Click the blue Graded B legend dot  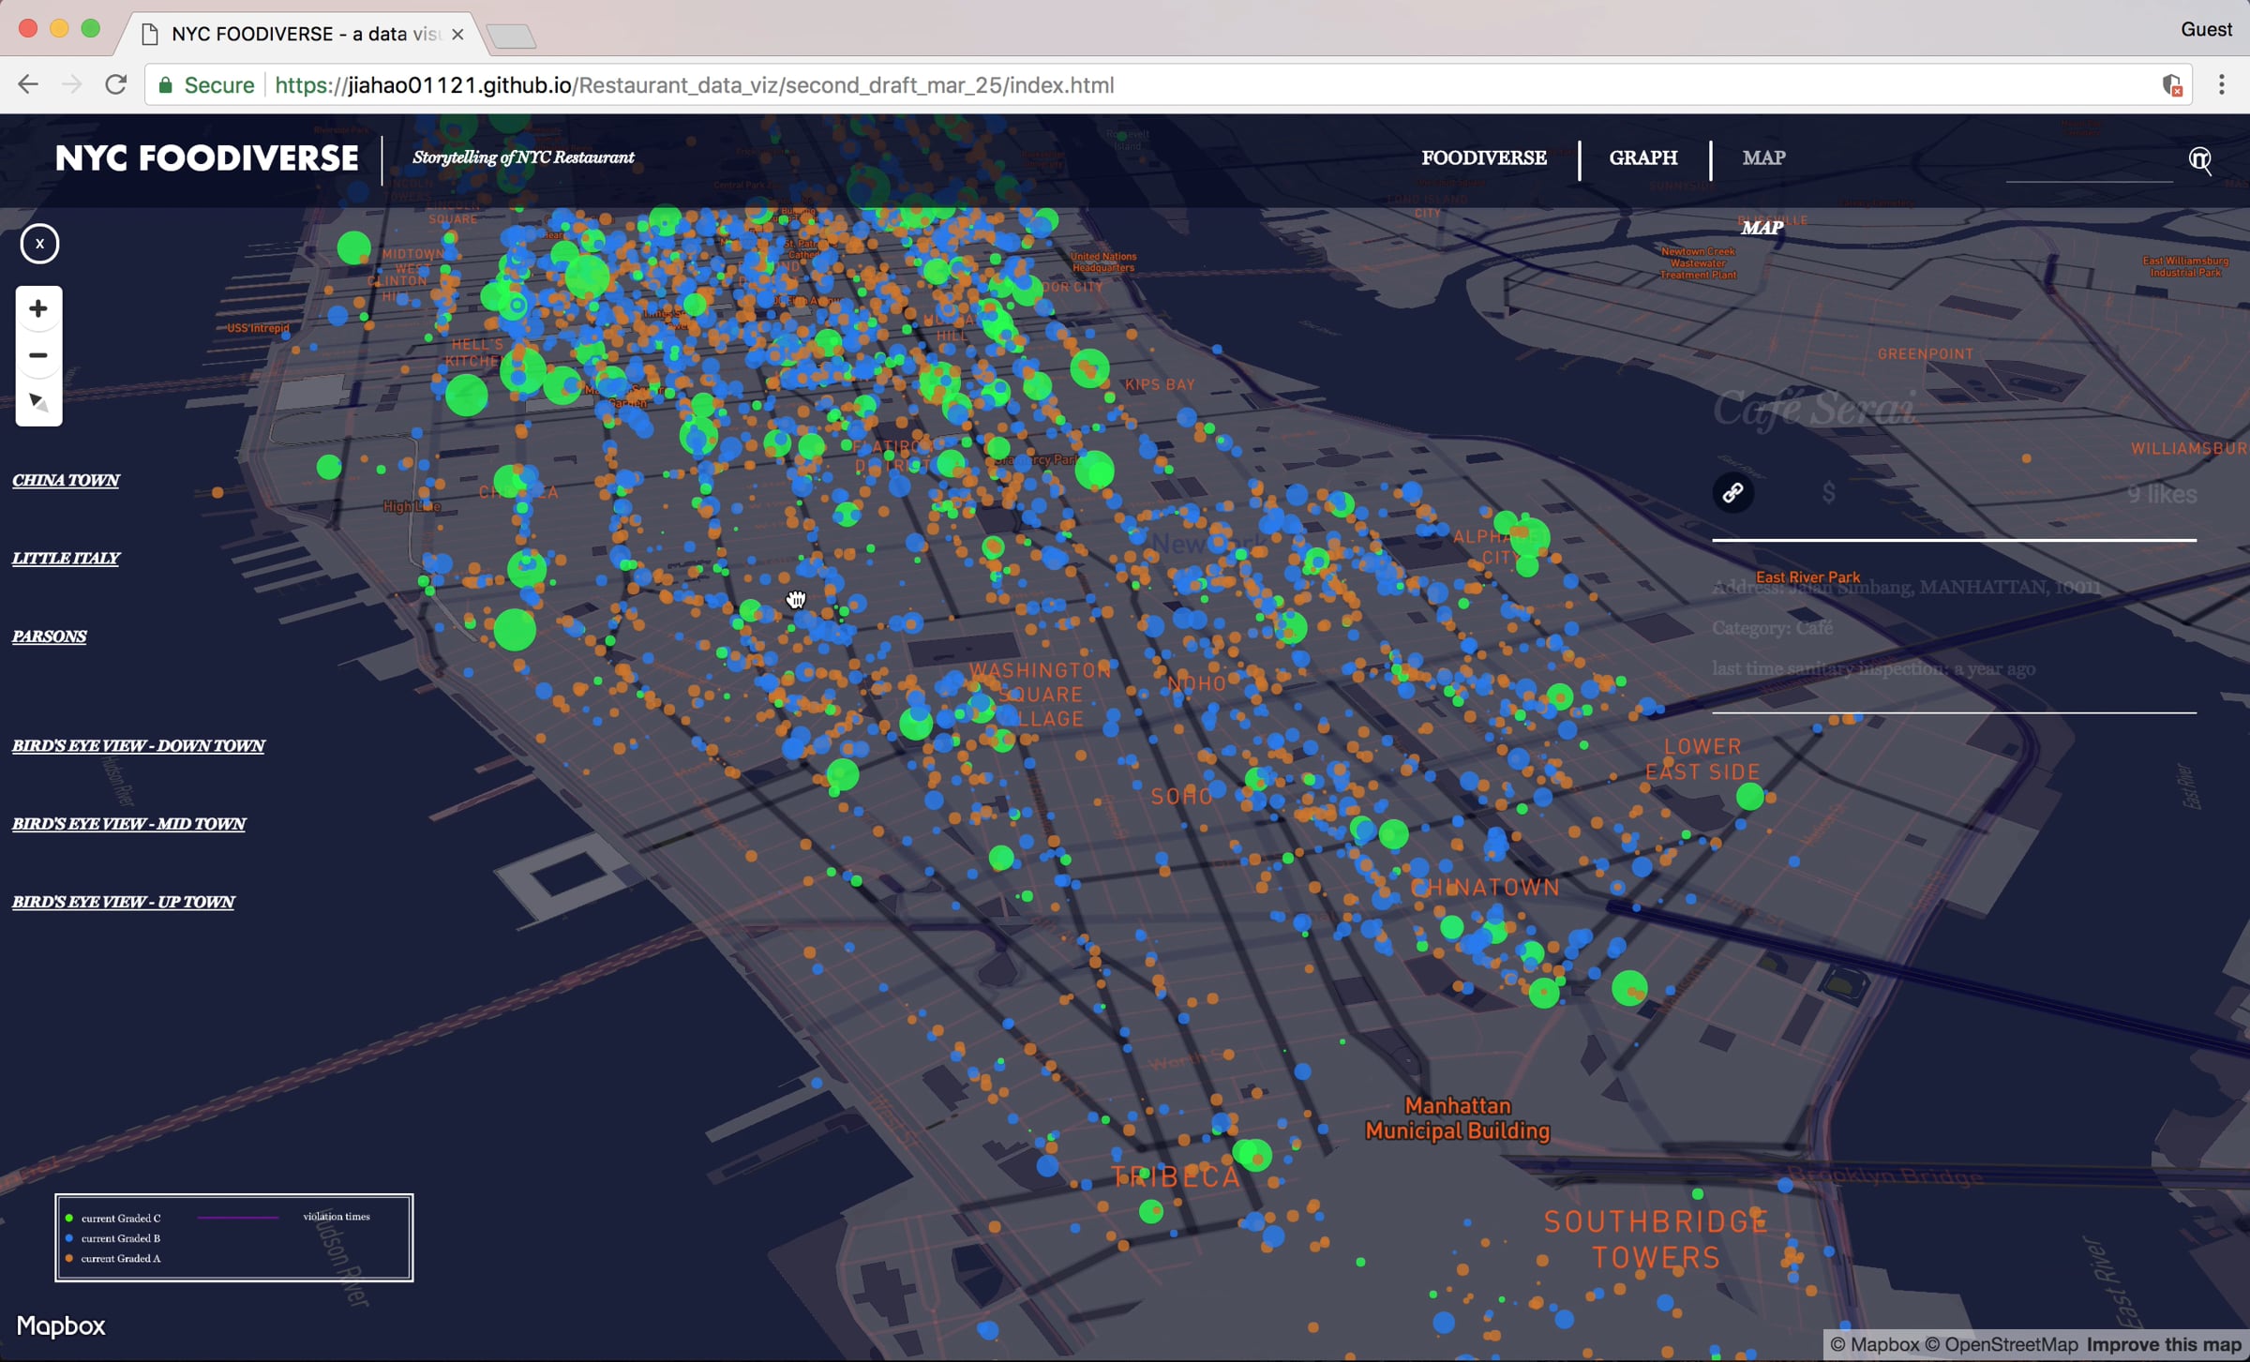tap(69, 1238)
